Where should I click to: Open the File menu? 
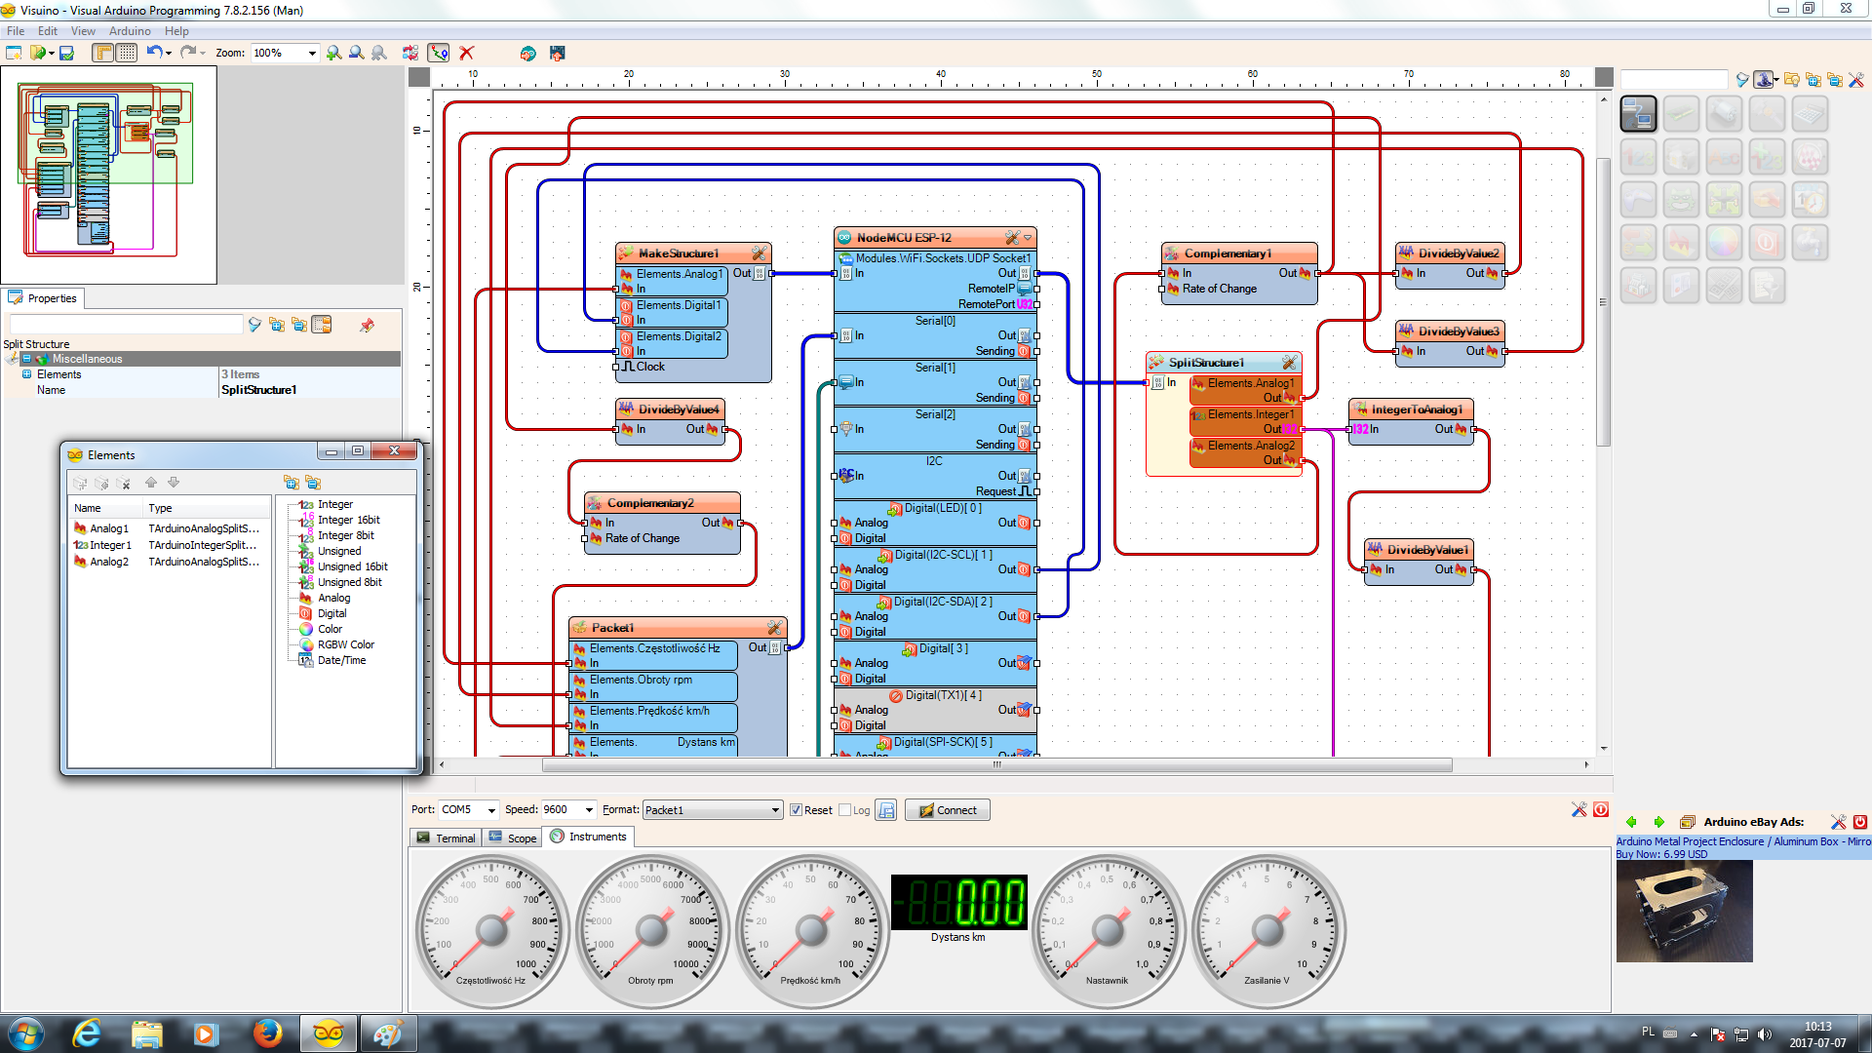pyautogui.click(x=16, y=31)
